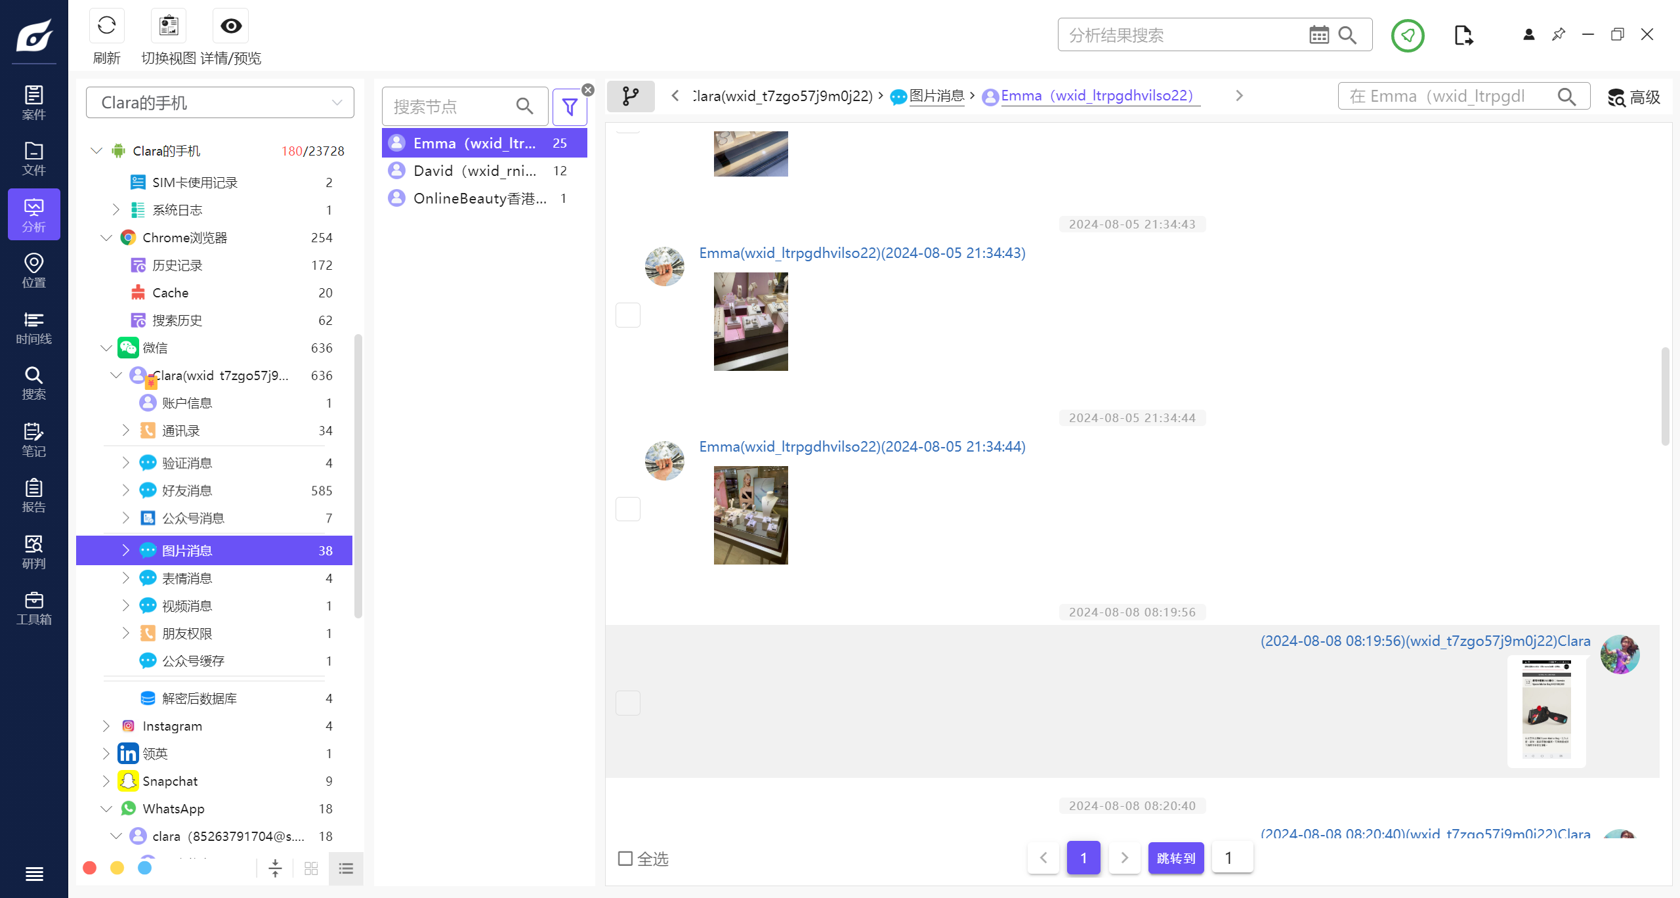Open the Clara phone device dropdown
Screen dimensions: 1680x898
[220, 102]
